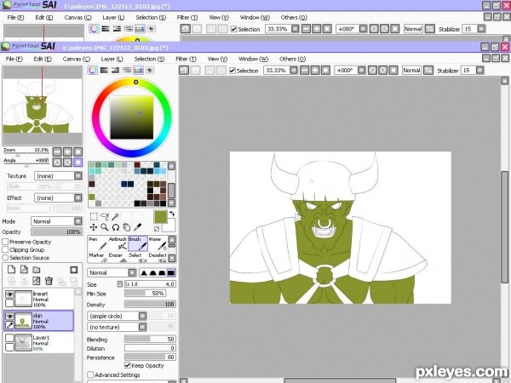Pick the rotate canvas tool

click(x=115, y=227)
